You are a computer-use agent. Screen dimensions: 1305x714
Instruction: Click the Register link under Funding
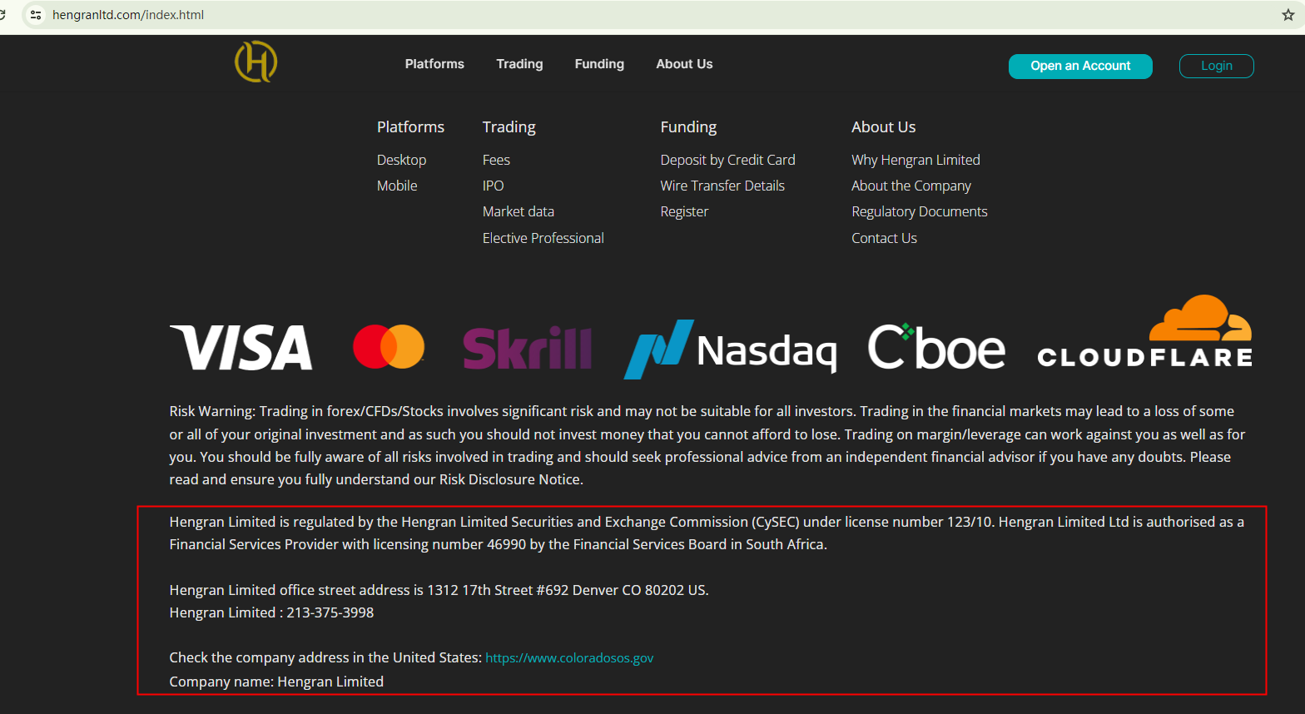tap(684, 211)
